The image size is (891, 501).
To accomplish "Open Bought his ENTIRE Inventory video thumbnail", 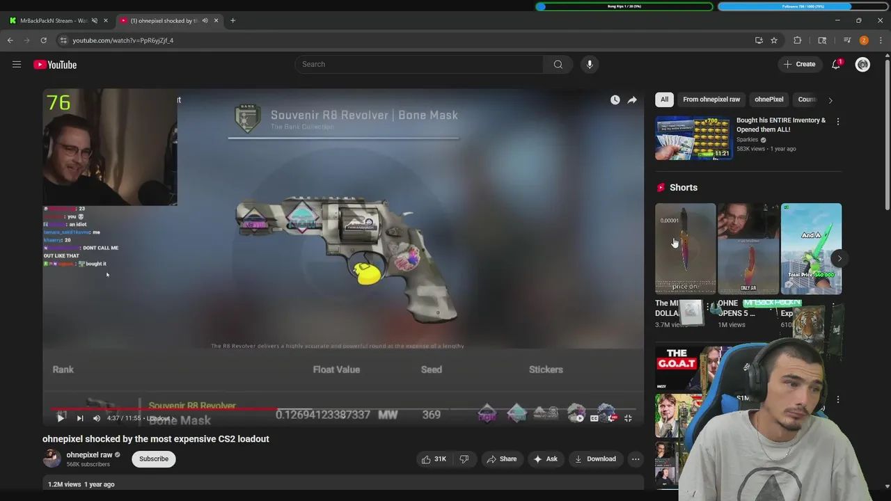I will point(693,138).
